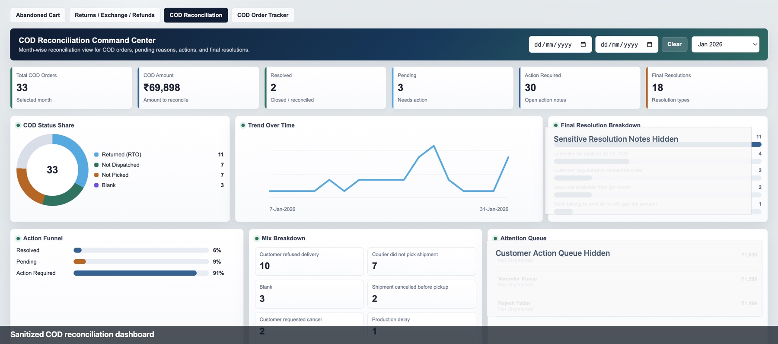Click the start date input field
This screenshot has width=778, height=344.
pos(560,45)
